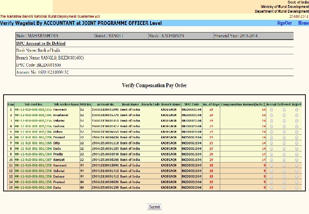Viewport: 309px width, 214px height.
Task: Click Bank Name: Bank of India line
Action: tap(38, 50)
